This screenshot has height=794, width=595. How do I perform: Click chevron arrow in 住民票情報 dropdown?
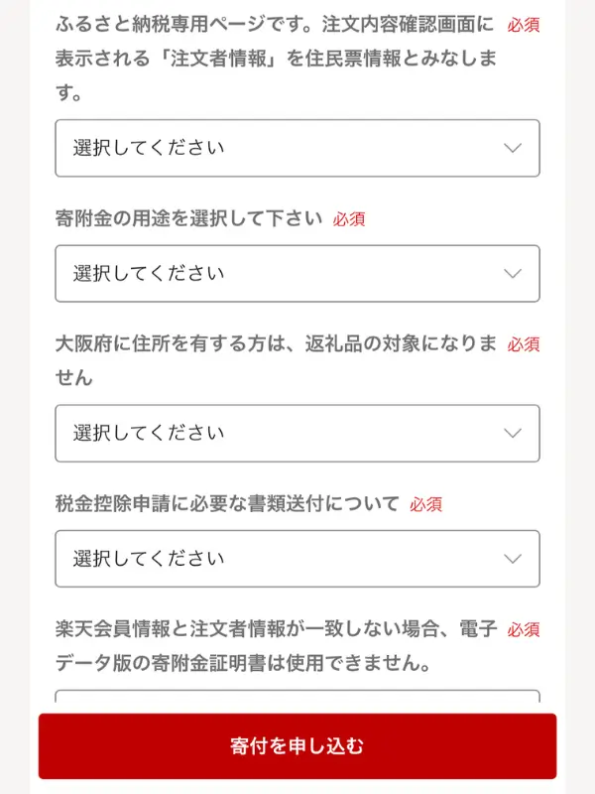[x=513, y=148]
